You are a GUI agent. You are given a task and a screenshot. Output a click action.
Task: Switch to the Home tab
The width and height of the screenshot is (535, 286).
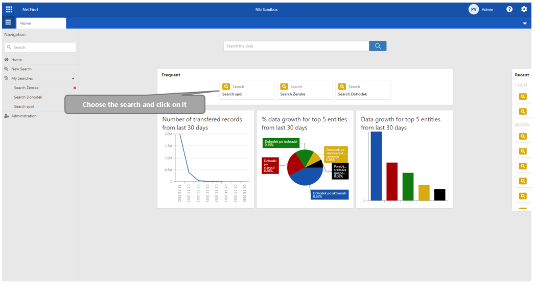pyautogui.click(x=41, y=23)
